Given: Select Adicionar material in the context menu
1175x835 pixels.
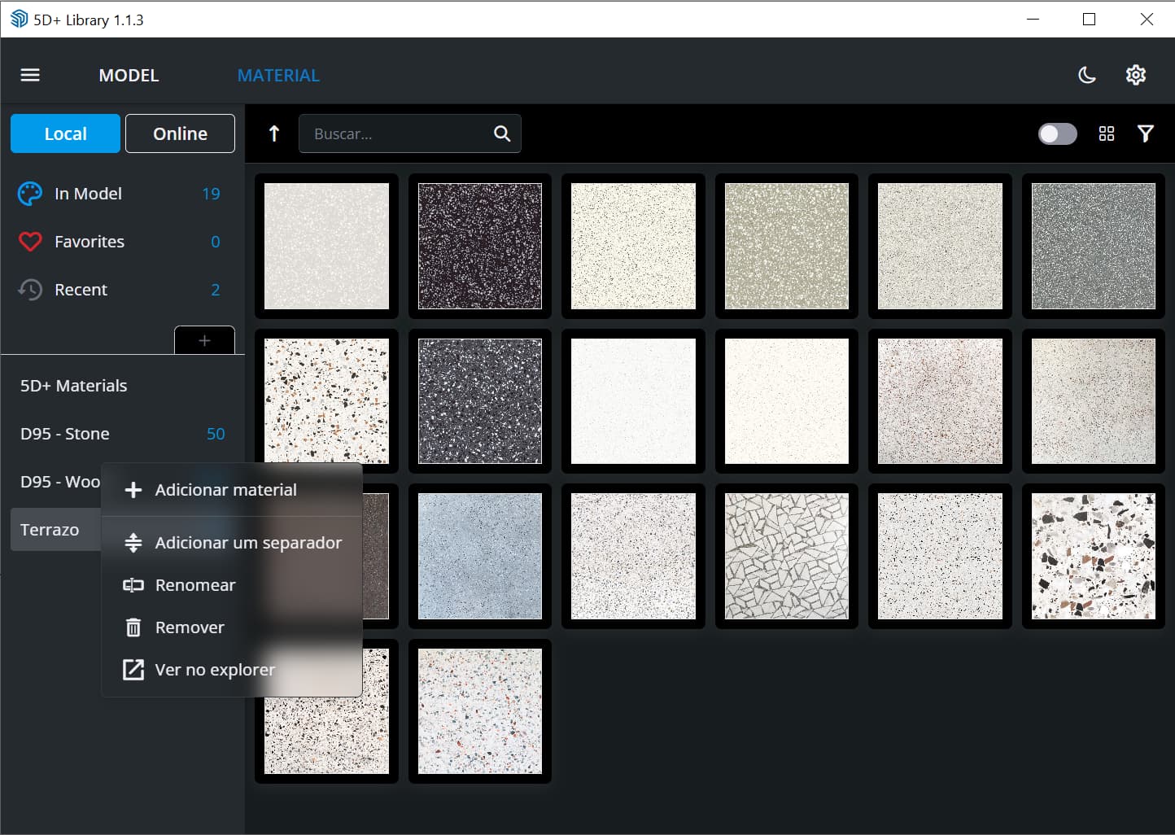Looking at the screenshot, I should click(226, 489).
